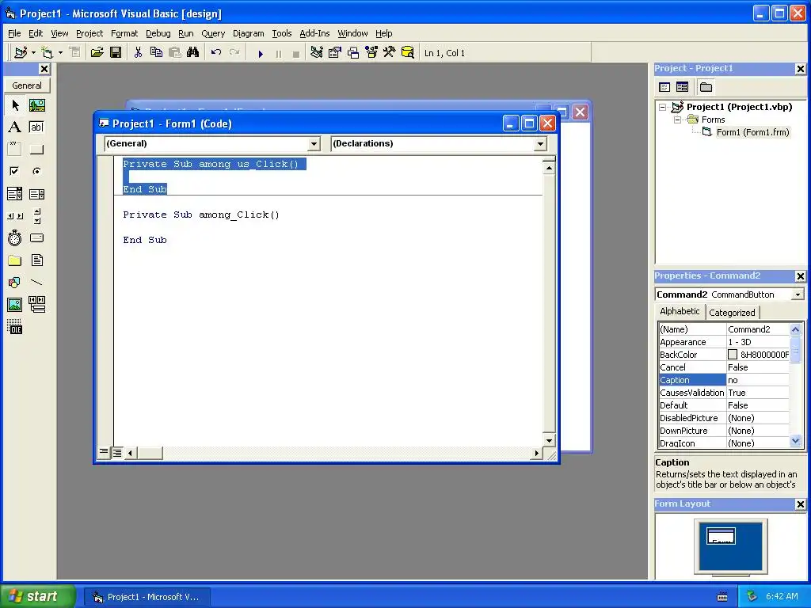The width and height of the screenshot is (811, 608).
Task: Click the Cut scissors icon
Action: 138,53
